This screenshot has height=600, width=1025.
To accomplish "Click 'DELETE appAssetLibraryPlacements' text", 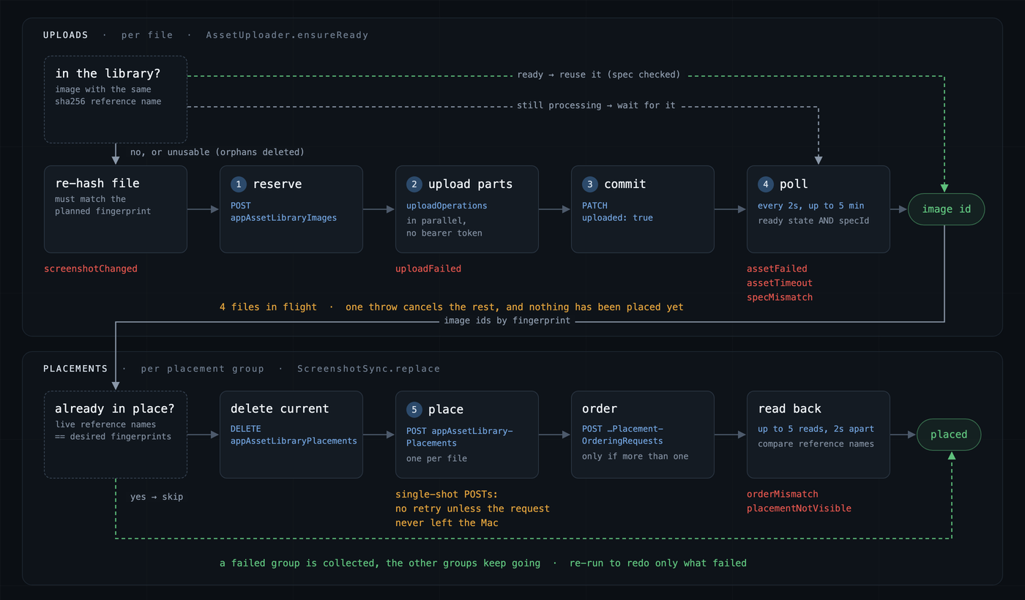I will (294, 435).
